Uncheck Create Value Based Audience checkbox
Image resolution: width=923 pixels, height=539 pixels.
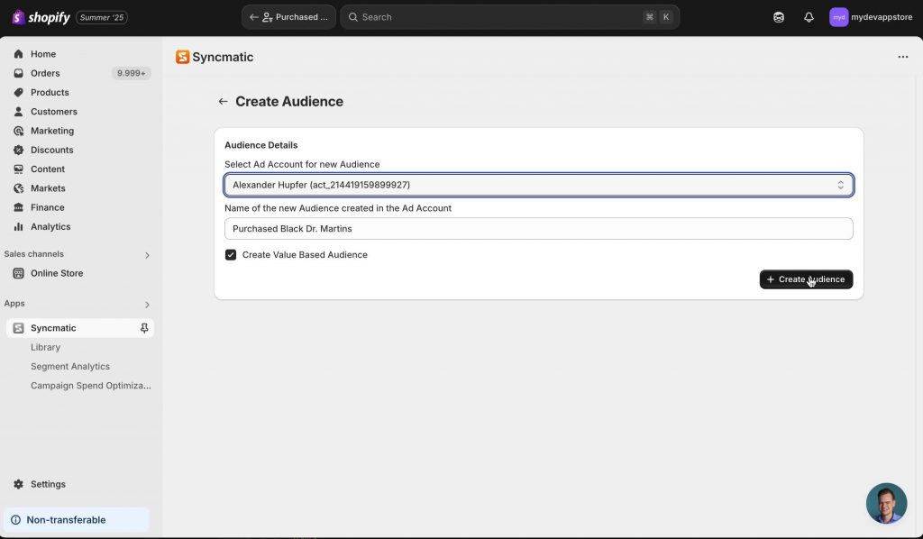point(231,255)
